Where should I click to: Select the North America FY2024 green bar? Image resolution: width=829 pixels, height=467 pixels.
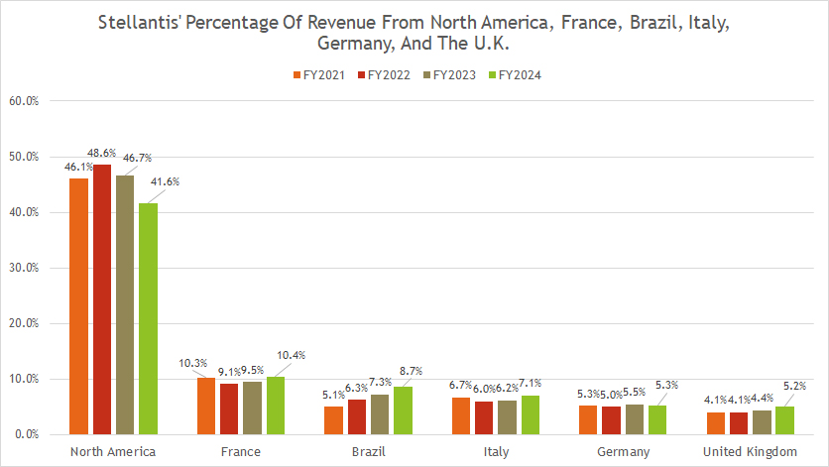coord(148,319)
